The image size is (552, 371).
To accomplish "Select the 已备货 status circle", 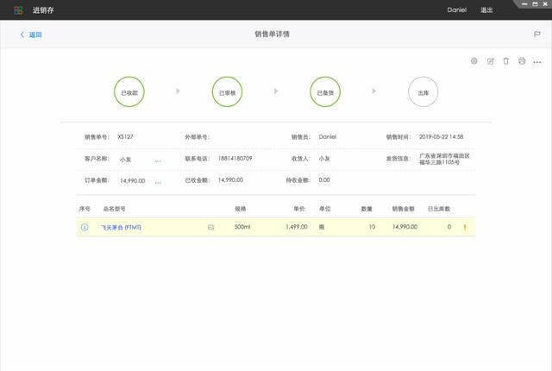I will [325, 91].
